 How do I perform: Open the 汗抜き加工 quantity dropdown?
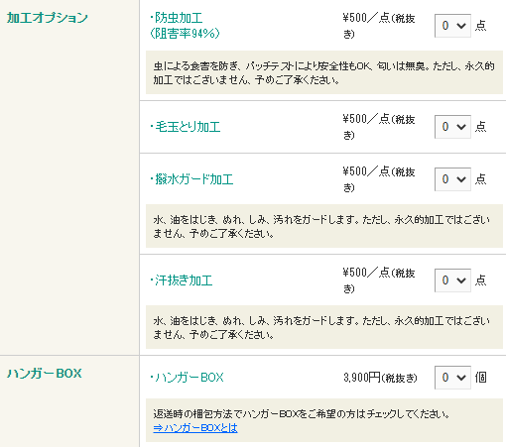click(452, 280)
